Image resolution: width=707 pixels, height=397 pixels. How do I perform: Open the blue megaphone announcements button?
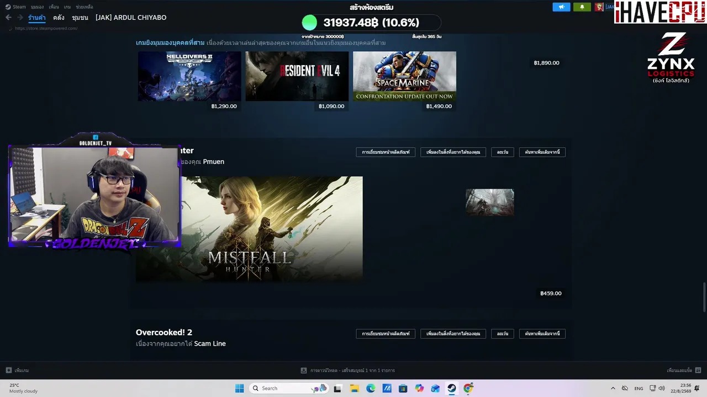coord(561,7)
